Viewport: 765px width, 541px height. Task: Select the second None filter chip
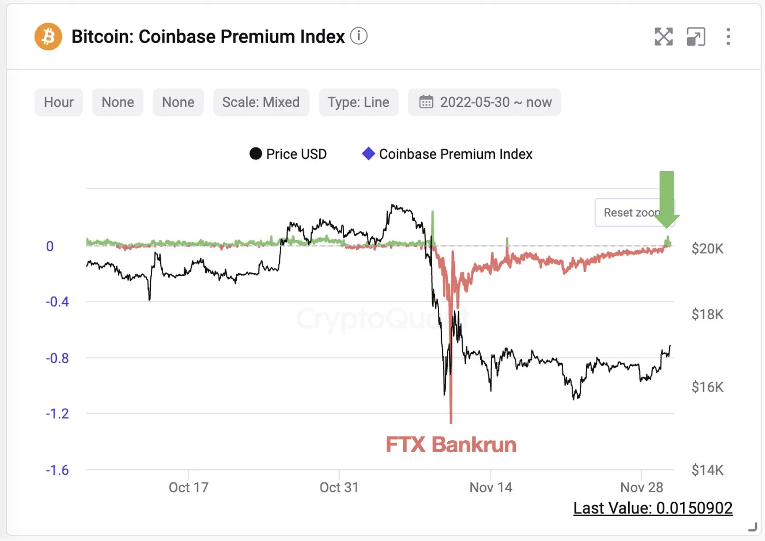pos(178,102)
